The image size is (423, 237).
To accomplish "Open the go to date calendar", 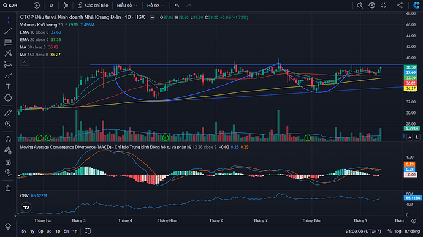I will (x=88, y=231).
